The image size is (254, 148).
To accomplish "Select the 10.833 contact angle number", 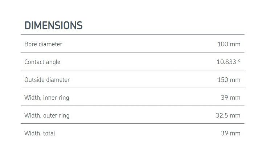I will click(226, 62).
